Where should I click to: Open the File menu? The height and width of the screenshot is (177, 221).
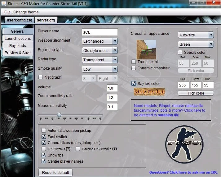(7, 12)
